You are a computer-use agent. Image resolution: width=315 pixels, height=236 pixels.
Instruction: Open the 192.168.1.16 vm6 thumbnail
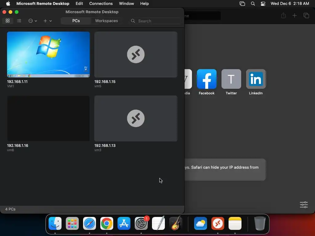(x=48, y=118)
